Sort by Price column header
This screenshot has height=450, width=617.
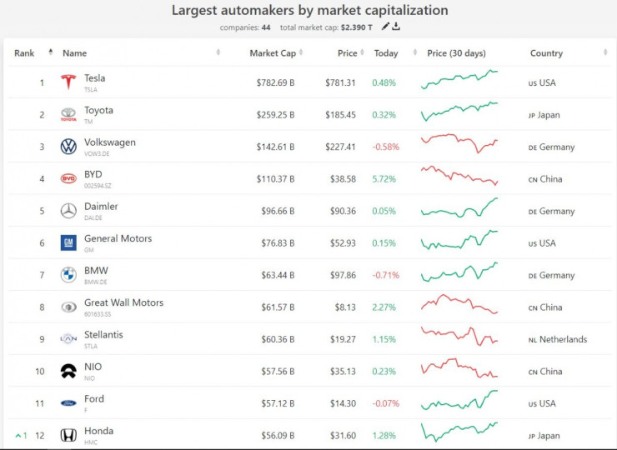[347, 53]
